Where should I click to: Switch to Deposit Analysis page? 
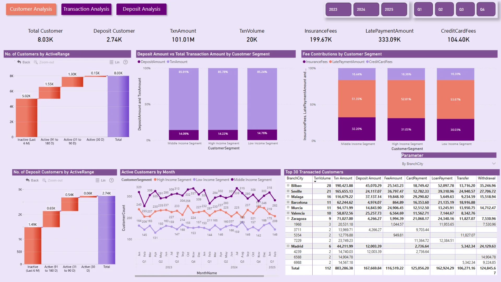point(141,9)
